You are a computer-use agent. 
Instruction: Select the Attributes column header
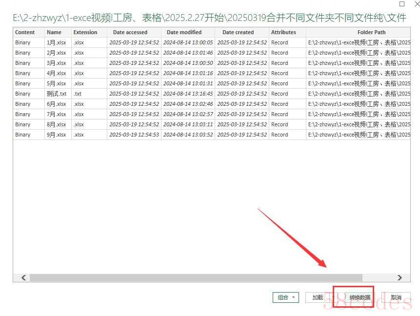click(283, 32)
